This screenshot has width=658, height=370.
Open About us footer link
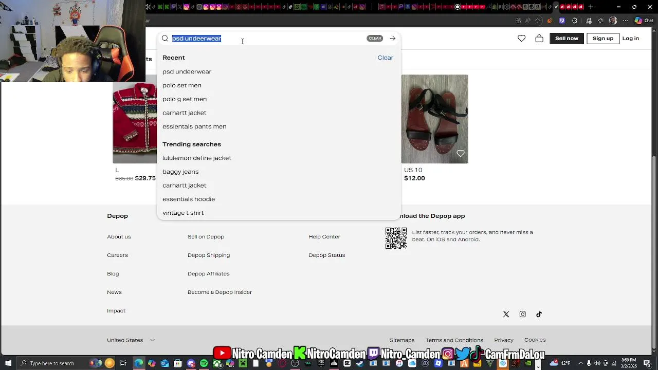tap(119, 237)
